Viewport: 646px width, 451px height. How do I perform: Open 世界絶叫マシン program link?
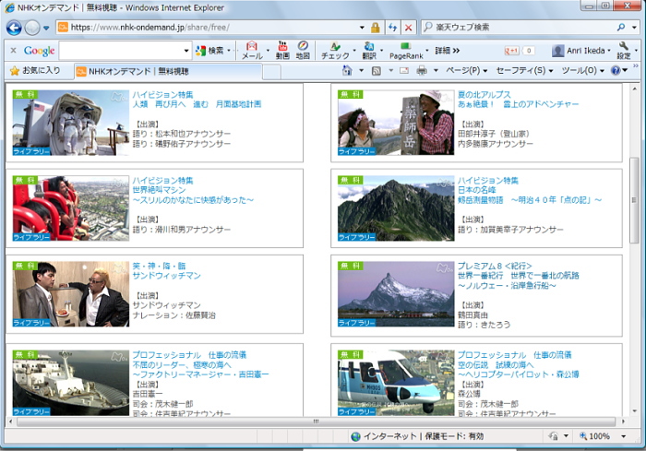[159, 190]
